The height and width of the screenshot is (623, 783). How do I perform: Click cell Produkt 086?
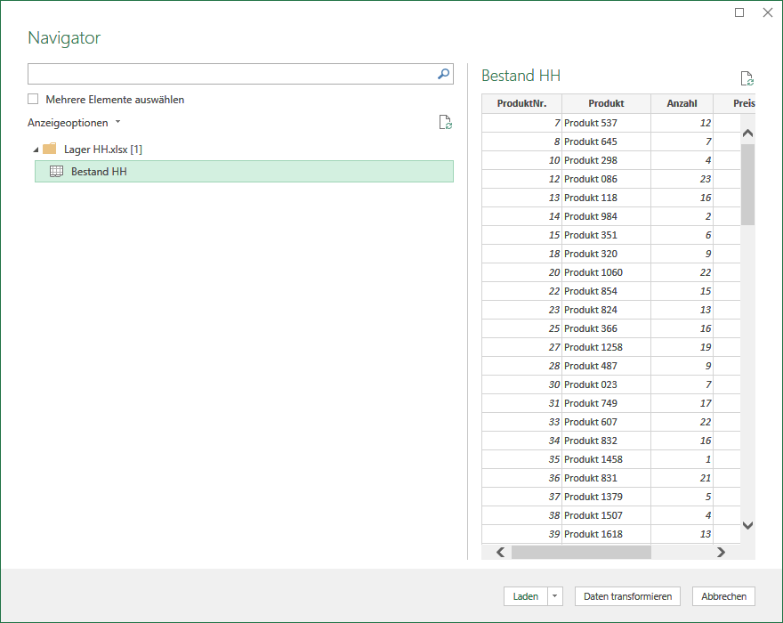point(606,179)
